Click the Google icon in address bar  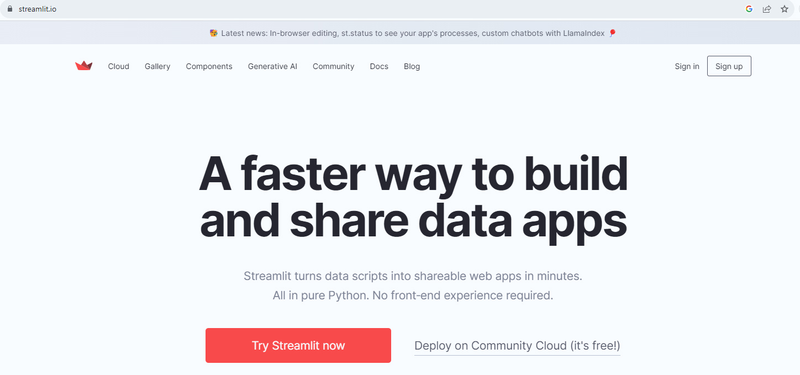(749, 9)
